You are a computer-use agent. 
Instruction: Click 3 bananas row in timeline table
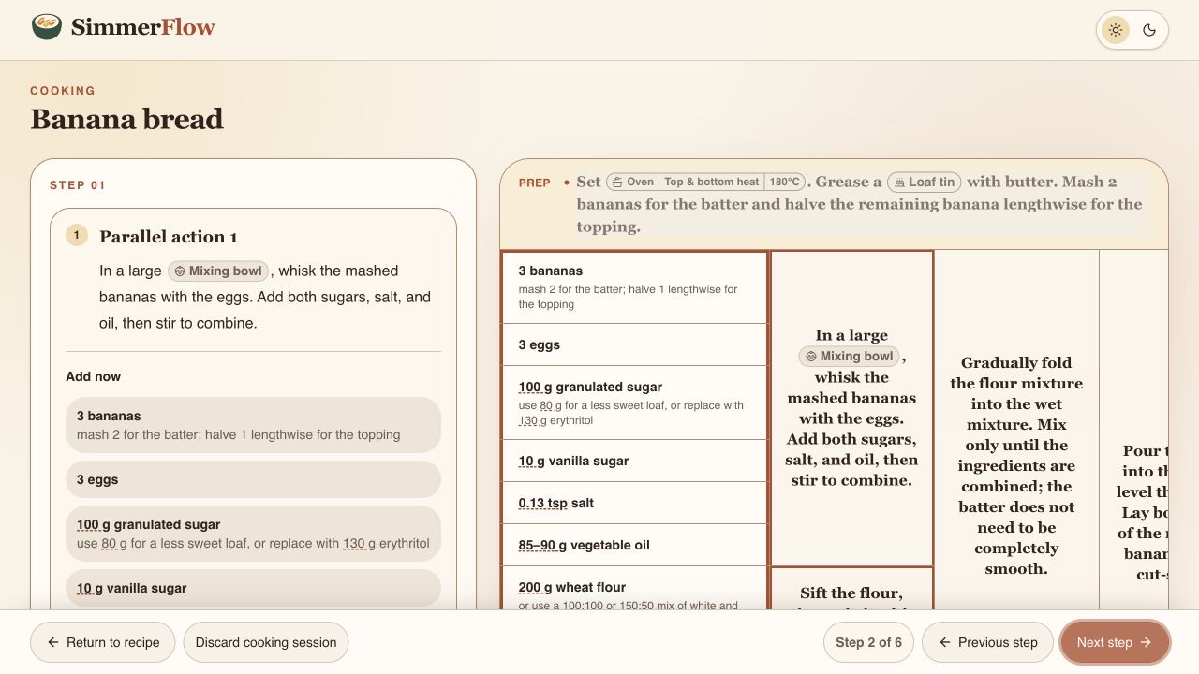point(634,287)
